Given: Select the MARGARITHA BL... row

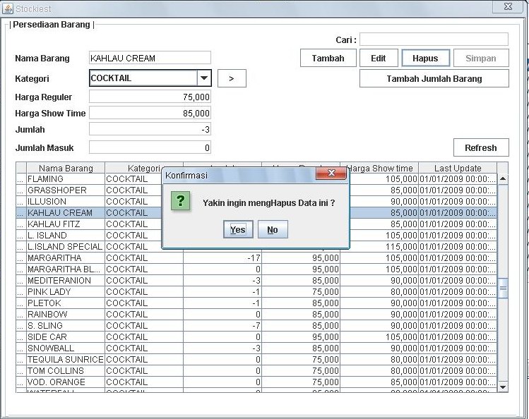Looking at the screenshot, I should [x=256, y=269].
